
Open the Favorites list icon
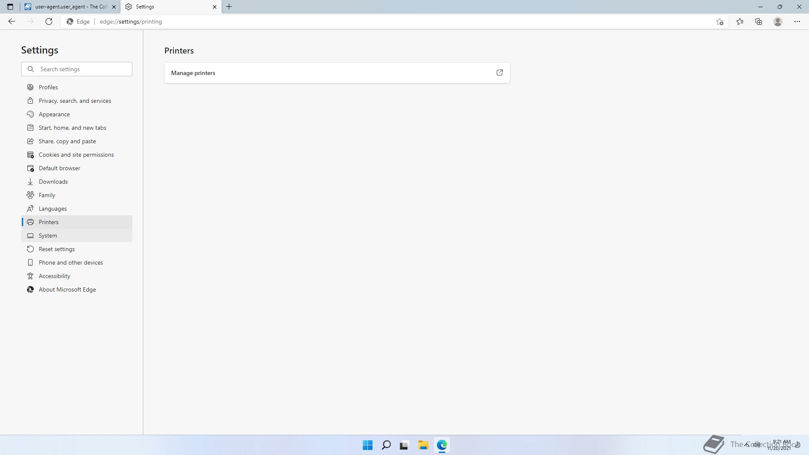pos(739,21)
